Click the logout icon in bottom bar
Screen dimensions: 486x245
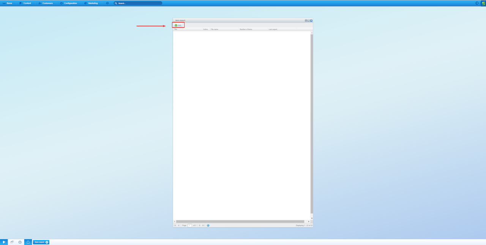(x=4, y=242)
